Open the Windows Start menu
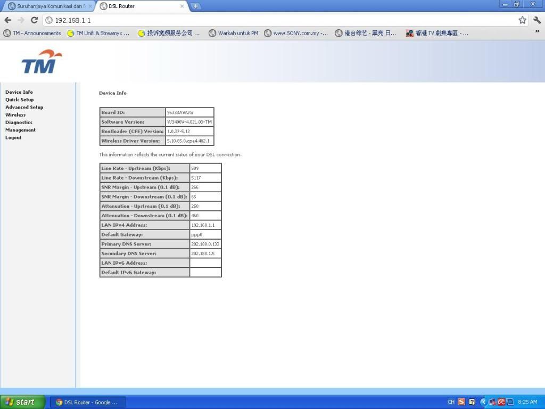Image resolution: width=545 pixels, height=409 pixels. click(19, 402)
